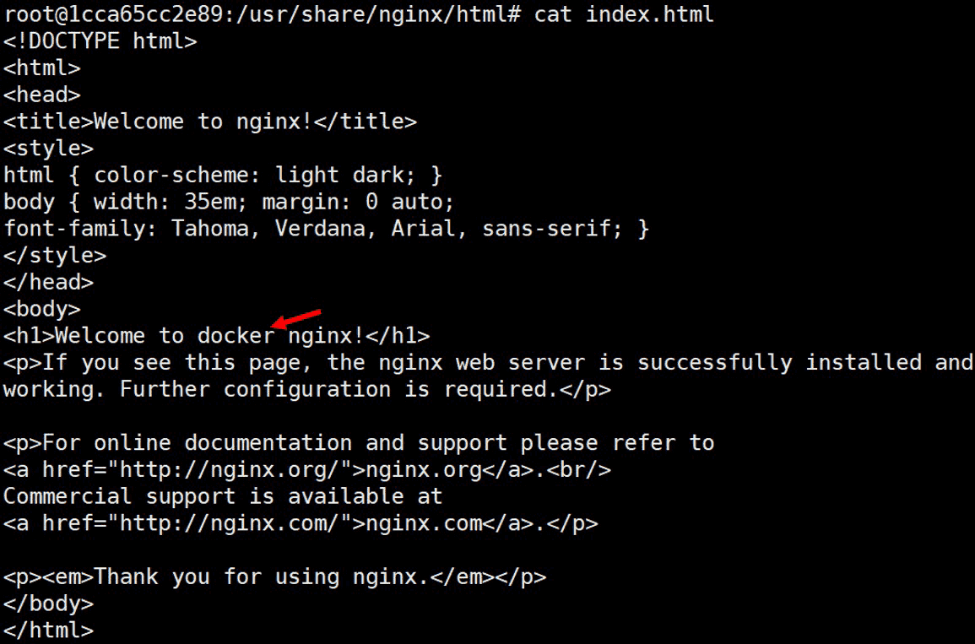The height and width of the screenshot is (644, 975).
Task: Click the closing </html> tag
Action: pyautogui.click(x=48, y=630)
